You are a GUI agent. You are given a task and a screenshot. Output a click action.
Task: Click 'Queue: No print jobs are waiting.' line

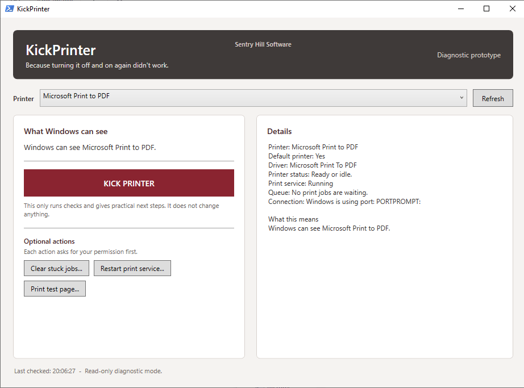click(x=318, y=193)
